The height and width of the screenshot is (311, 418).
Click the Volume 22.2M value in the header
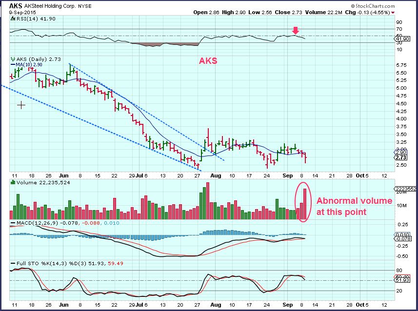tap(324, 12)
